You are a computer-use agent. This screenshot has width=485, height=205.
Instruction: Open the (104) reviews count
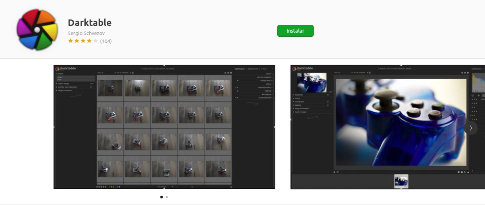(x=106, y=41)
